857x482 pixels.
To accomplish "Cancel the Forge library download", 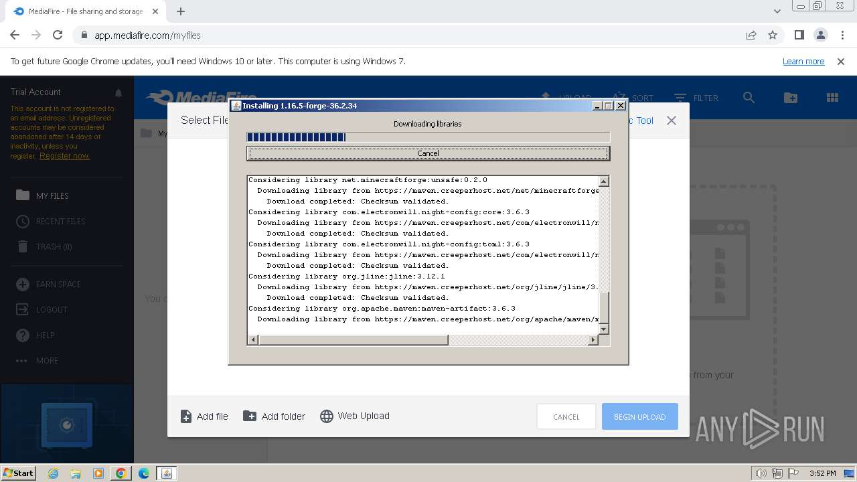I will point(428,153).
